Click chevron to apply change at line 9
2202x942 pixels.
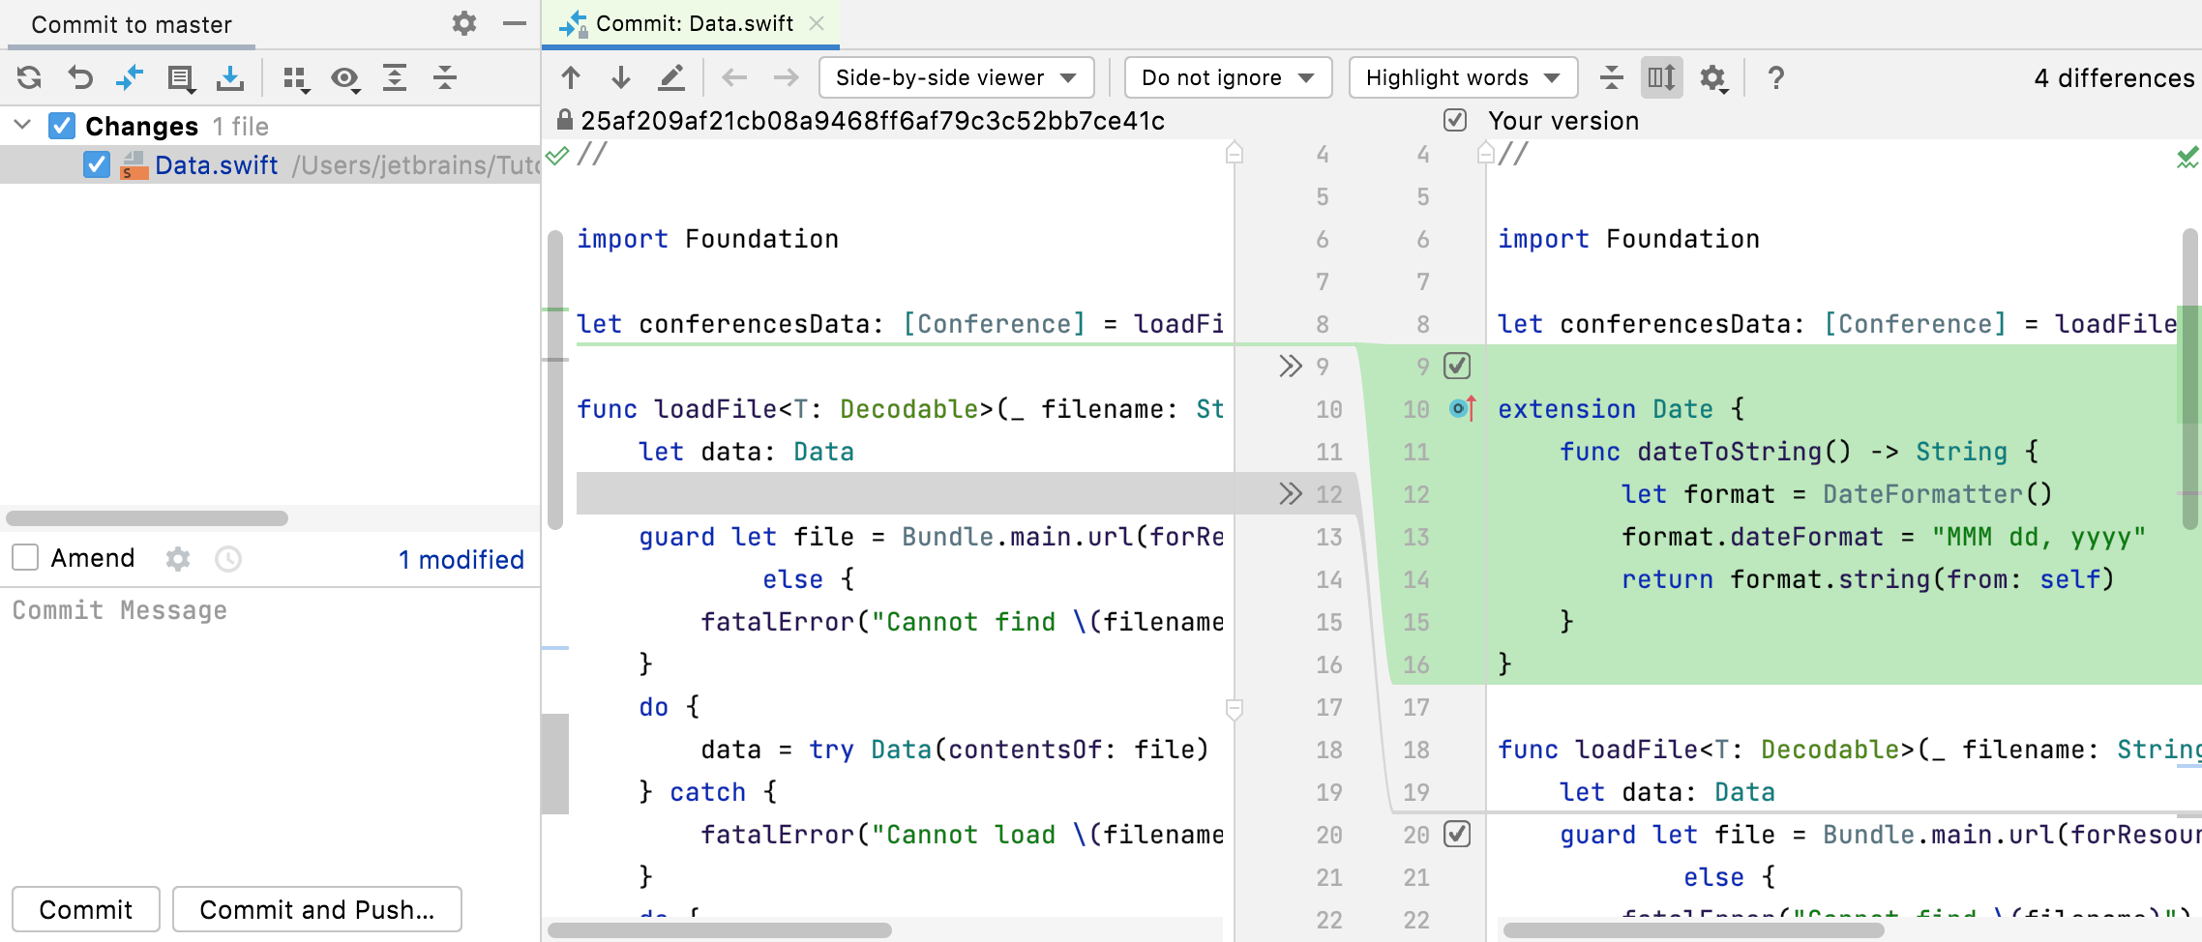(1290, 367)
